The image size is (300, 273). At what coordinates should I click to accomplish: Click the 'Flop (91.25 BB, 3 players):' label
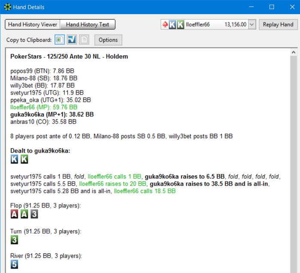[45, 206]
